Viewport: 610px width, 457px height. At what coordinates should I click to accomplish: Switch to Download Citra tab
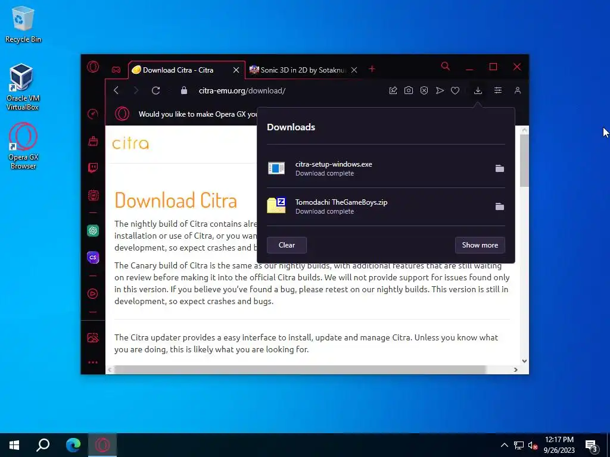(186, 70)
